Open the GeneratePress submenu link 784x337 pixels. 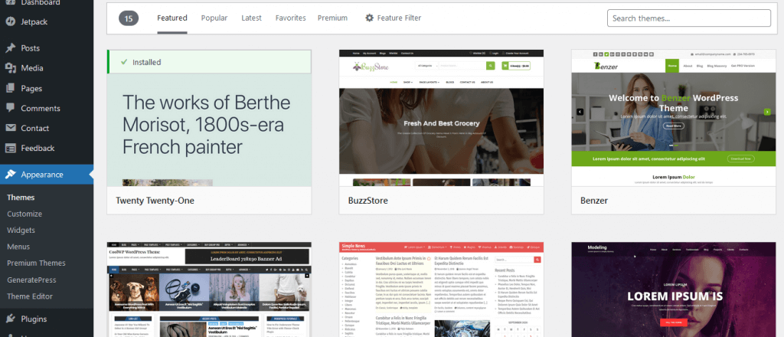point(31,280)
